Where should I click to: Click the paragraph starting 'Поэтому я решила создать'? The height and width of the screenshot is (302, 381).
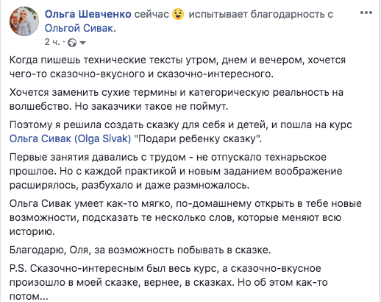point(181,132)
